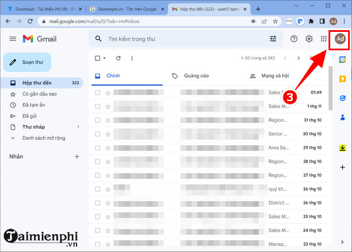Select the email dated 25 thg 10
Image resolution: width=352 pixels, height=252 pixels.
point(97,216)
